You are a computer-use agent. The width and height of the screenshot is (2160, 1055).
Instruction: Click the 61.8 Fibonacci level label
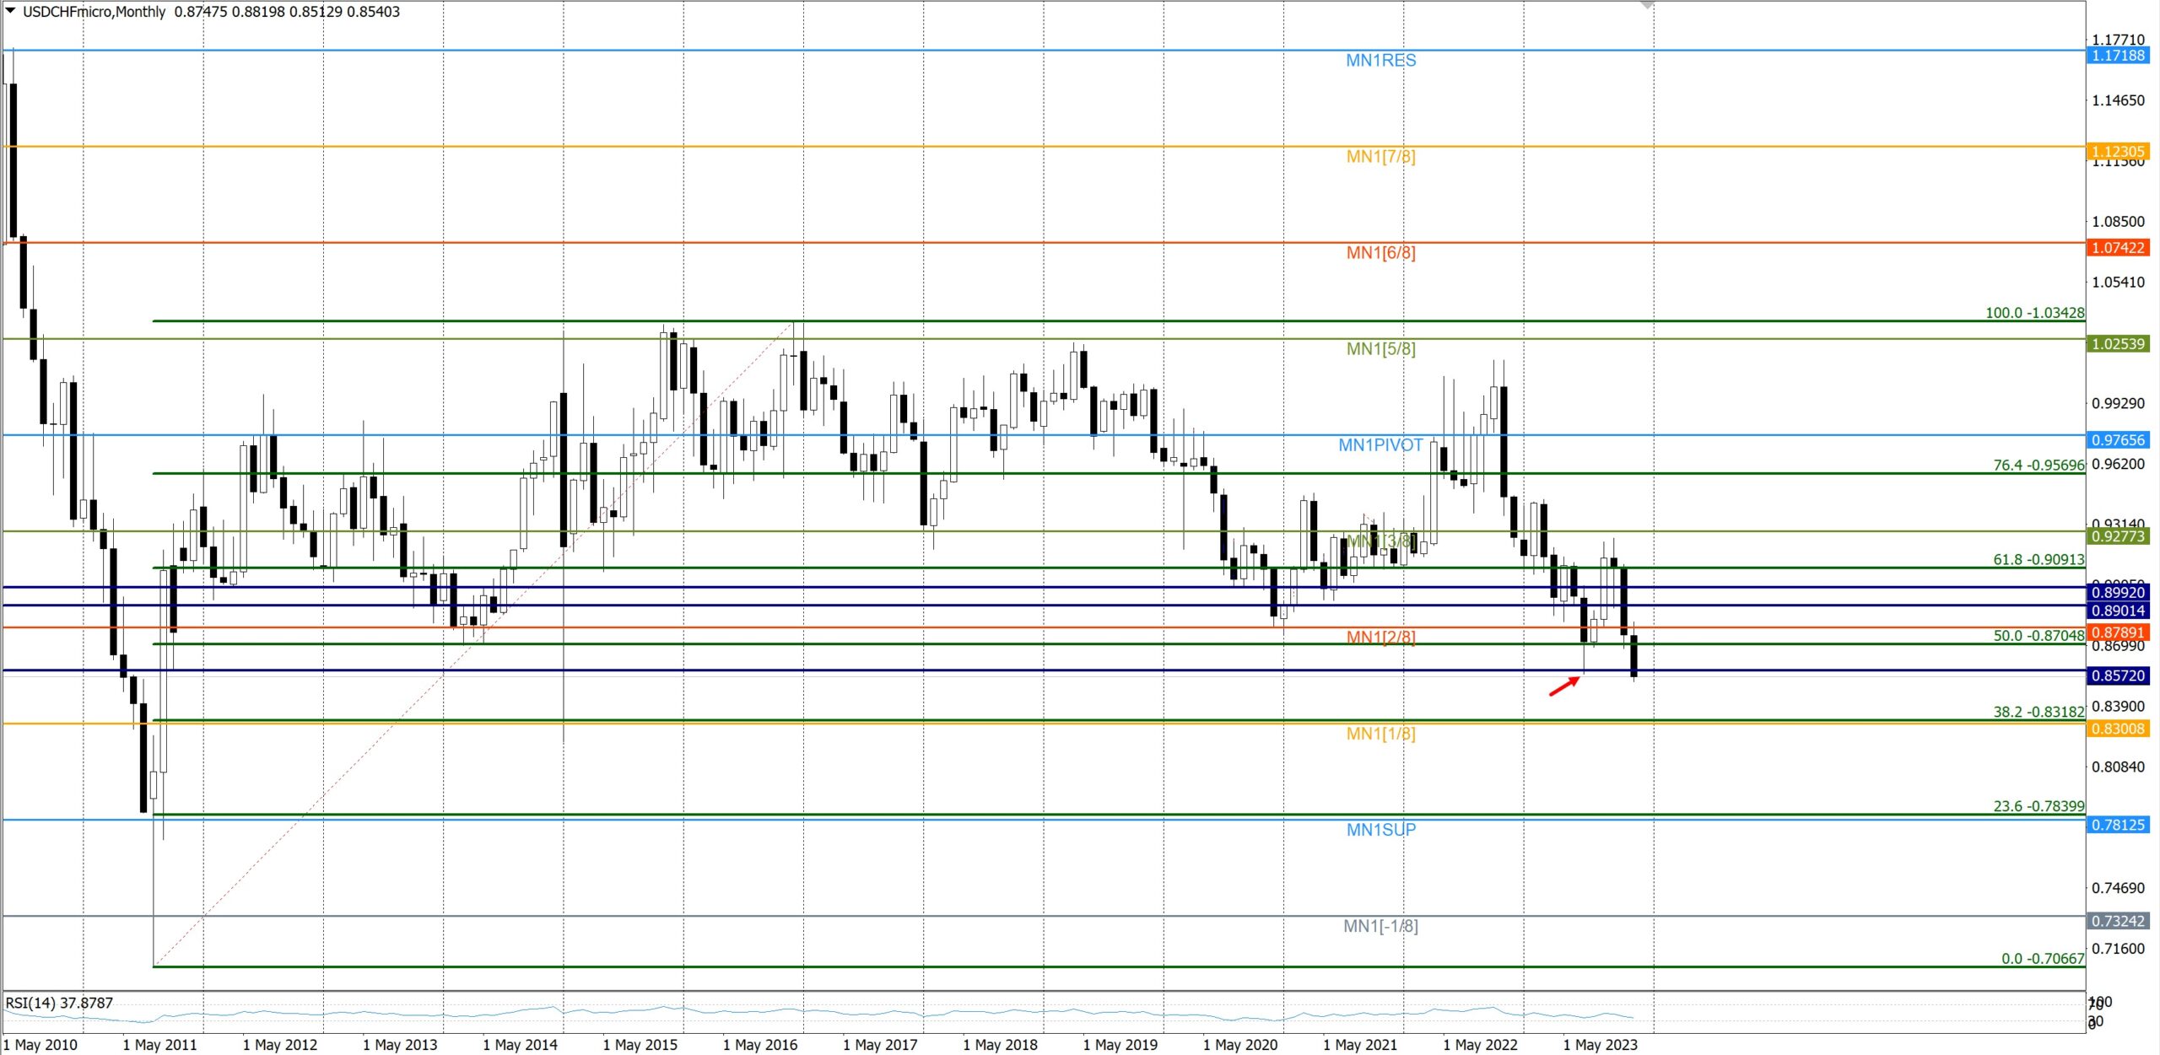pyautogui.click(x=2038, y=559)
